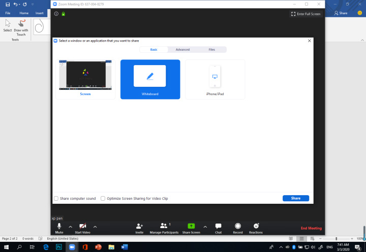The width and height of the screenshot is (366, 252).
Task: Open the Chat panel
Action: [218, 228]
